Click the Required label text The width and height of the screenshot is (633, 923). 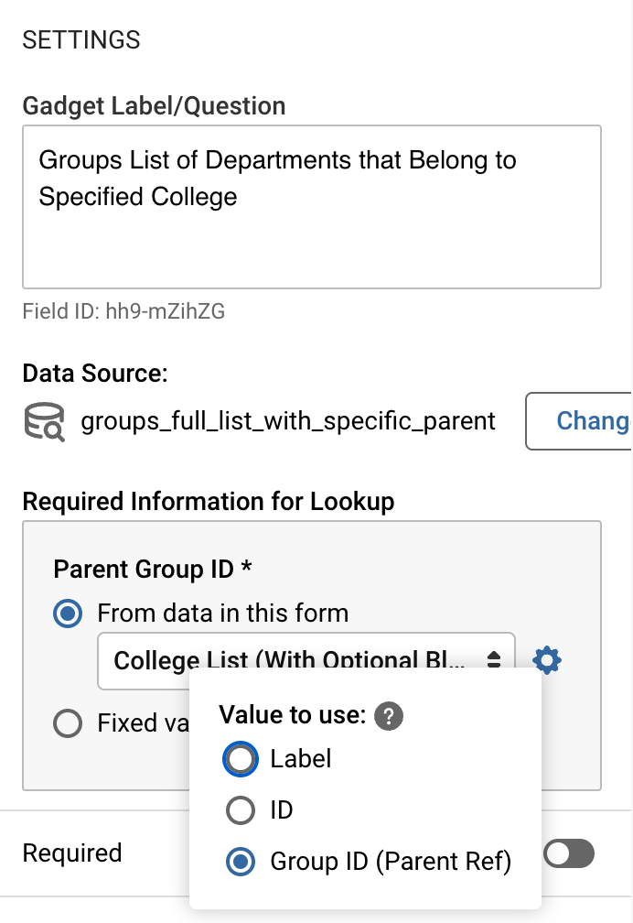(x=72, y=853)
